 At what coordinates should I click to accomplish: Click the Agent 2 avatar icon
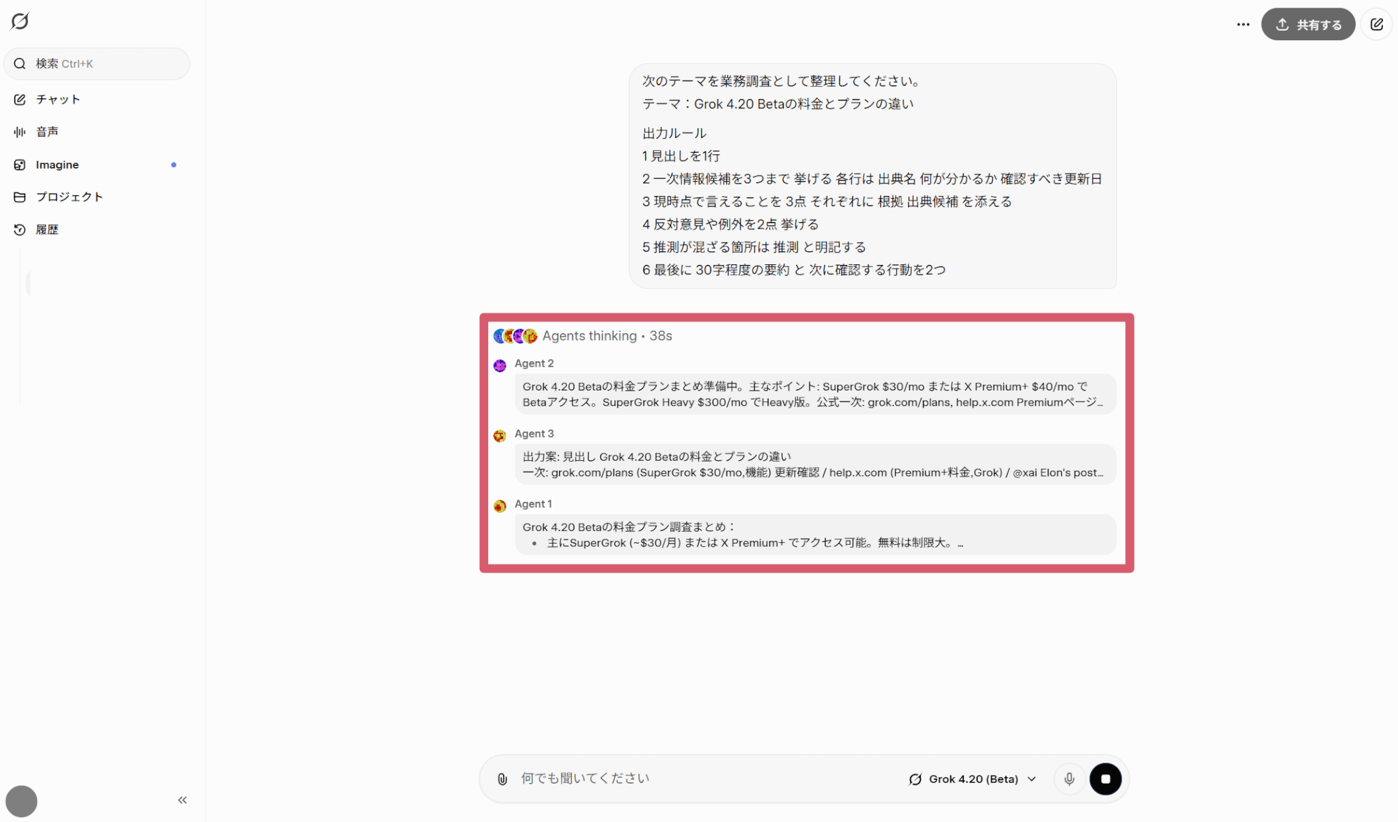500,365
